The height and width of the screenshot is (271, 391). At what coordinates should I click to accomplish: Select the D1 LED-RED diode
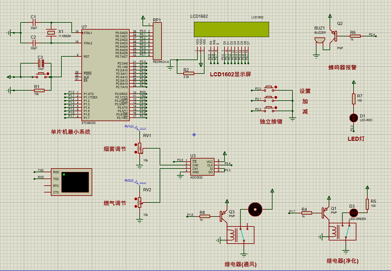pyautogui.click(x=354, y=118)
